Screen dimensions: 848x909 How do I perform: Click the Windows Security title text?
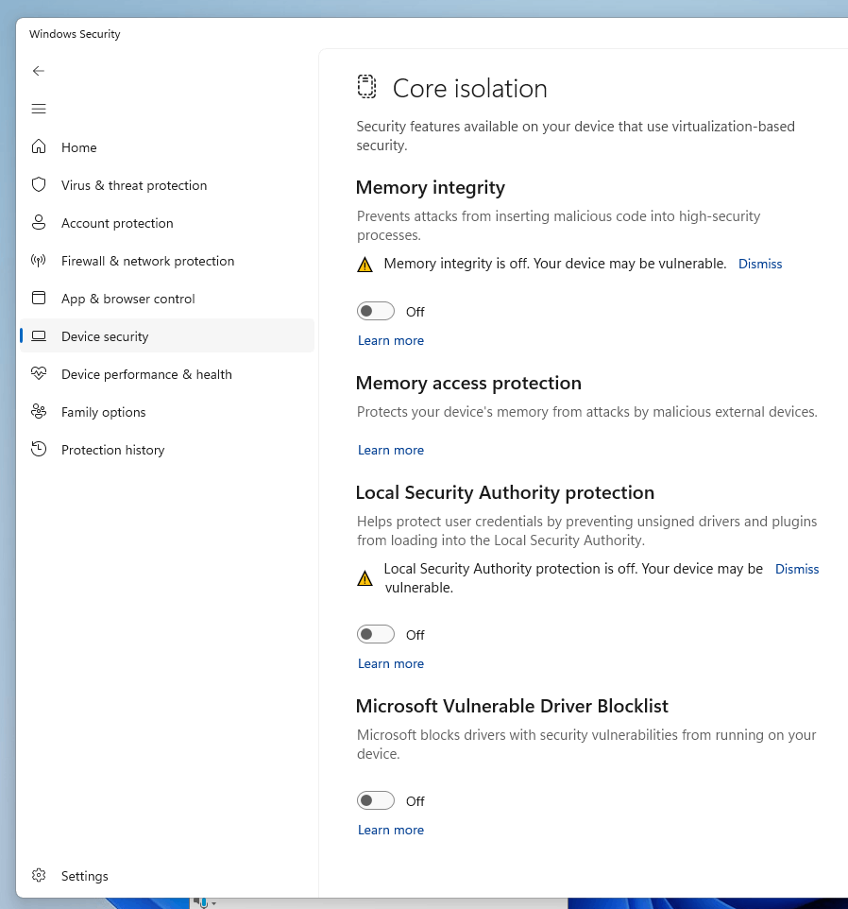click(x=75, y=34)
